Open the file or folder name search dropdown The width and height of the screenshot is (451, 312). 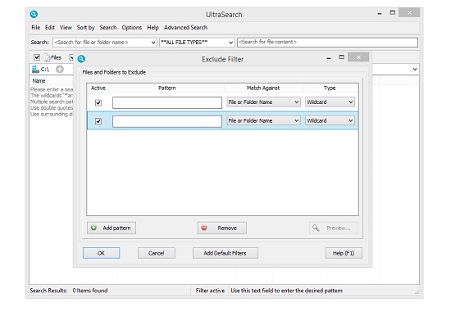click(x=153, y=43)
